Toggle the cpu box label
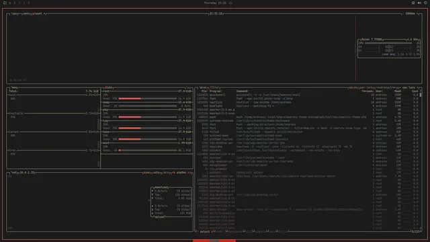This screenshot has height=242, width=430. click(13, 13)
